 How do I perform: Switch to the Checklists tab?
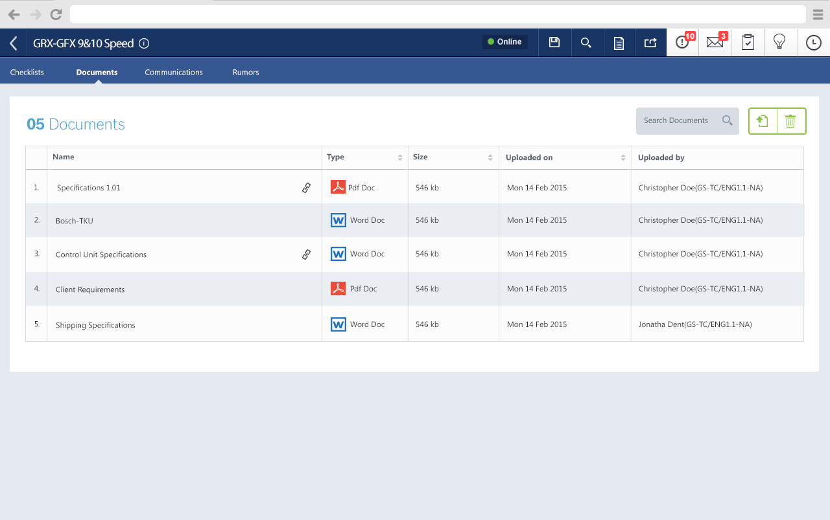(27, 72)
